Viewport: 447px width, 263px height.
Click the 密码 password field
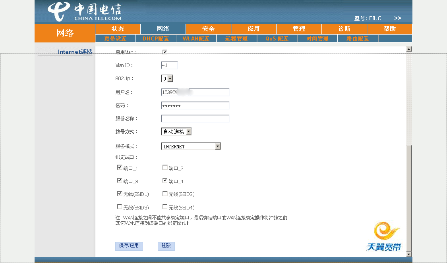195,105
